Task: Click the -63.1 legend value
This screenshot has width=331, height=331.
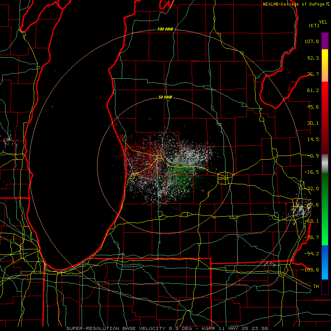Action: 312,221
